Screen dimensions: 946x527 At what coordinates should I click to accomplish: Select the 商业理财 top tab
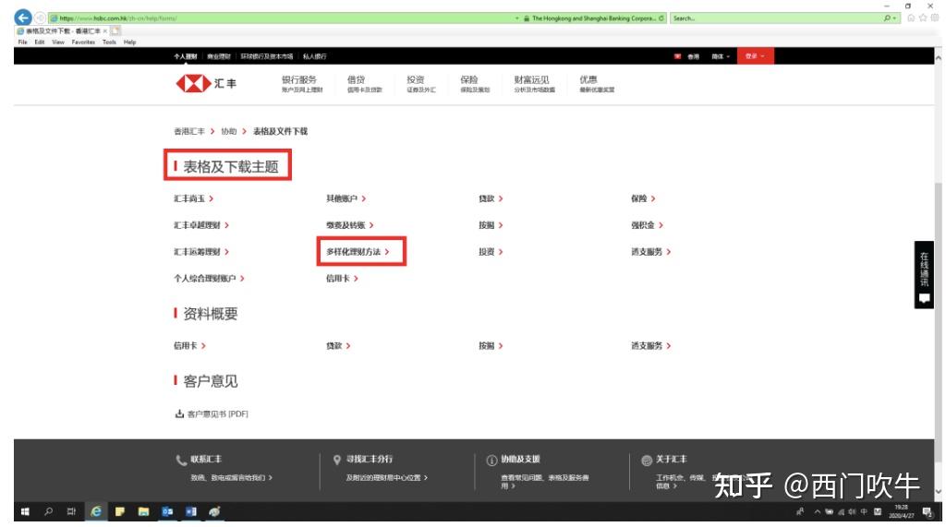218,56
